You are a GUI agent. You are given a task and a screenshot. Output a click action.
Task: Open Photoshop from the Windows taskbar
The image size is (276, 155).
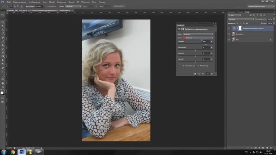[x=22, y=152]
